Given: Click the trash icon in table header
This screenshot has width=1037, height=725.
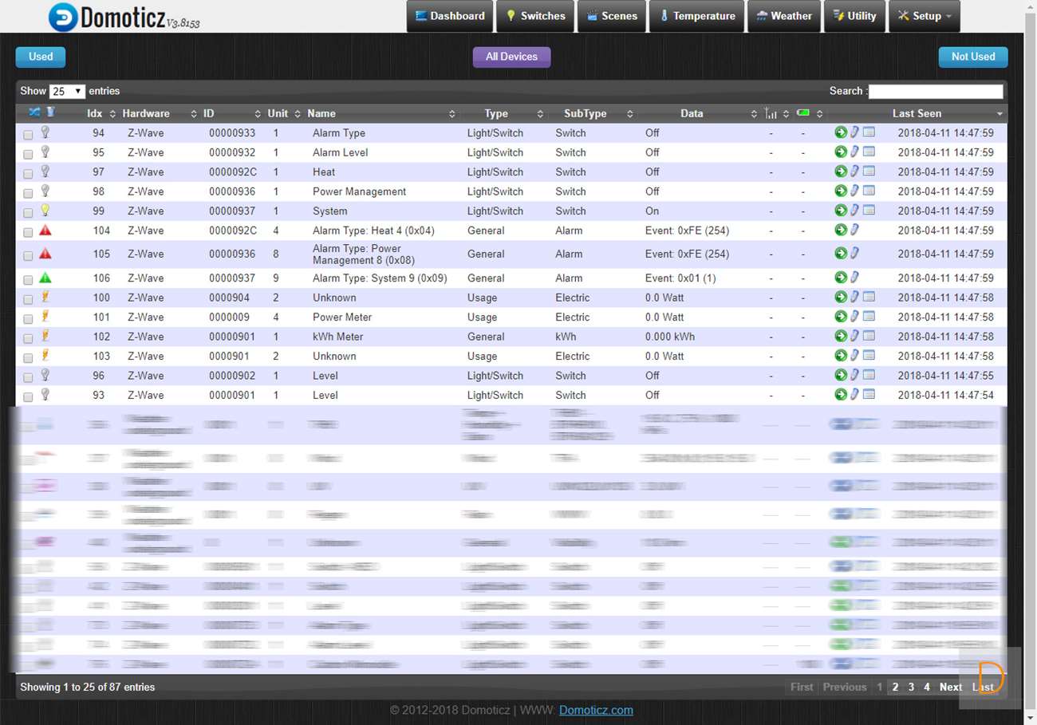Looking at the screenshot, I should [51, 112].
